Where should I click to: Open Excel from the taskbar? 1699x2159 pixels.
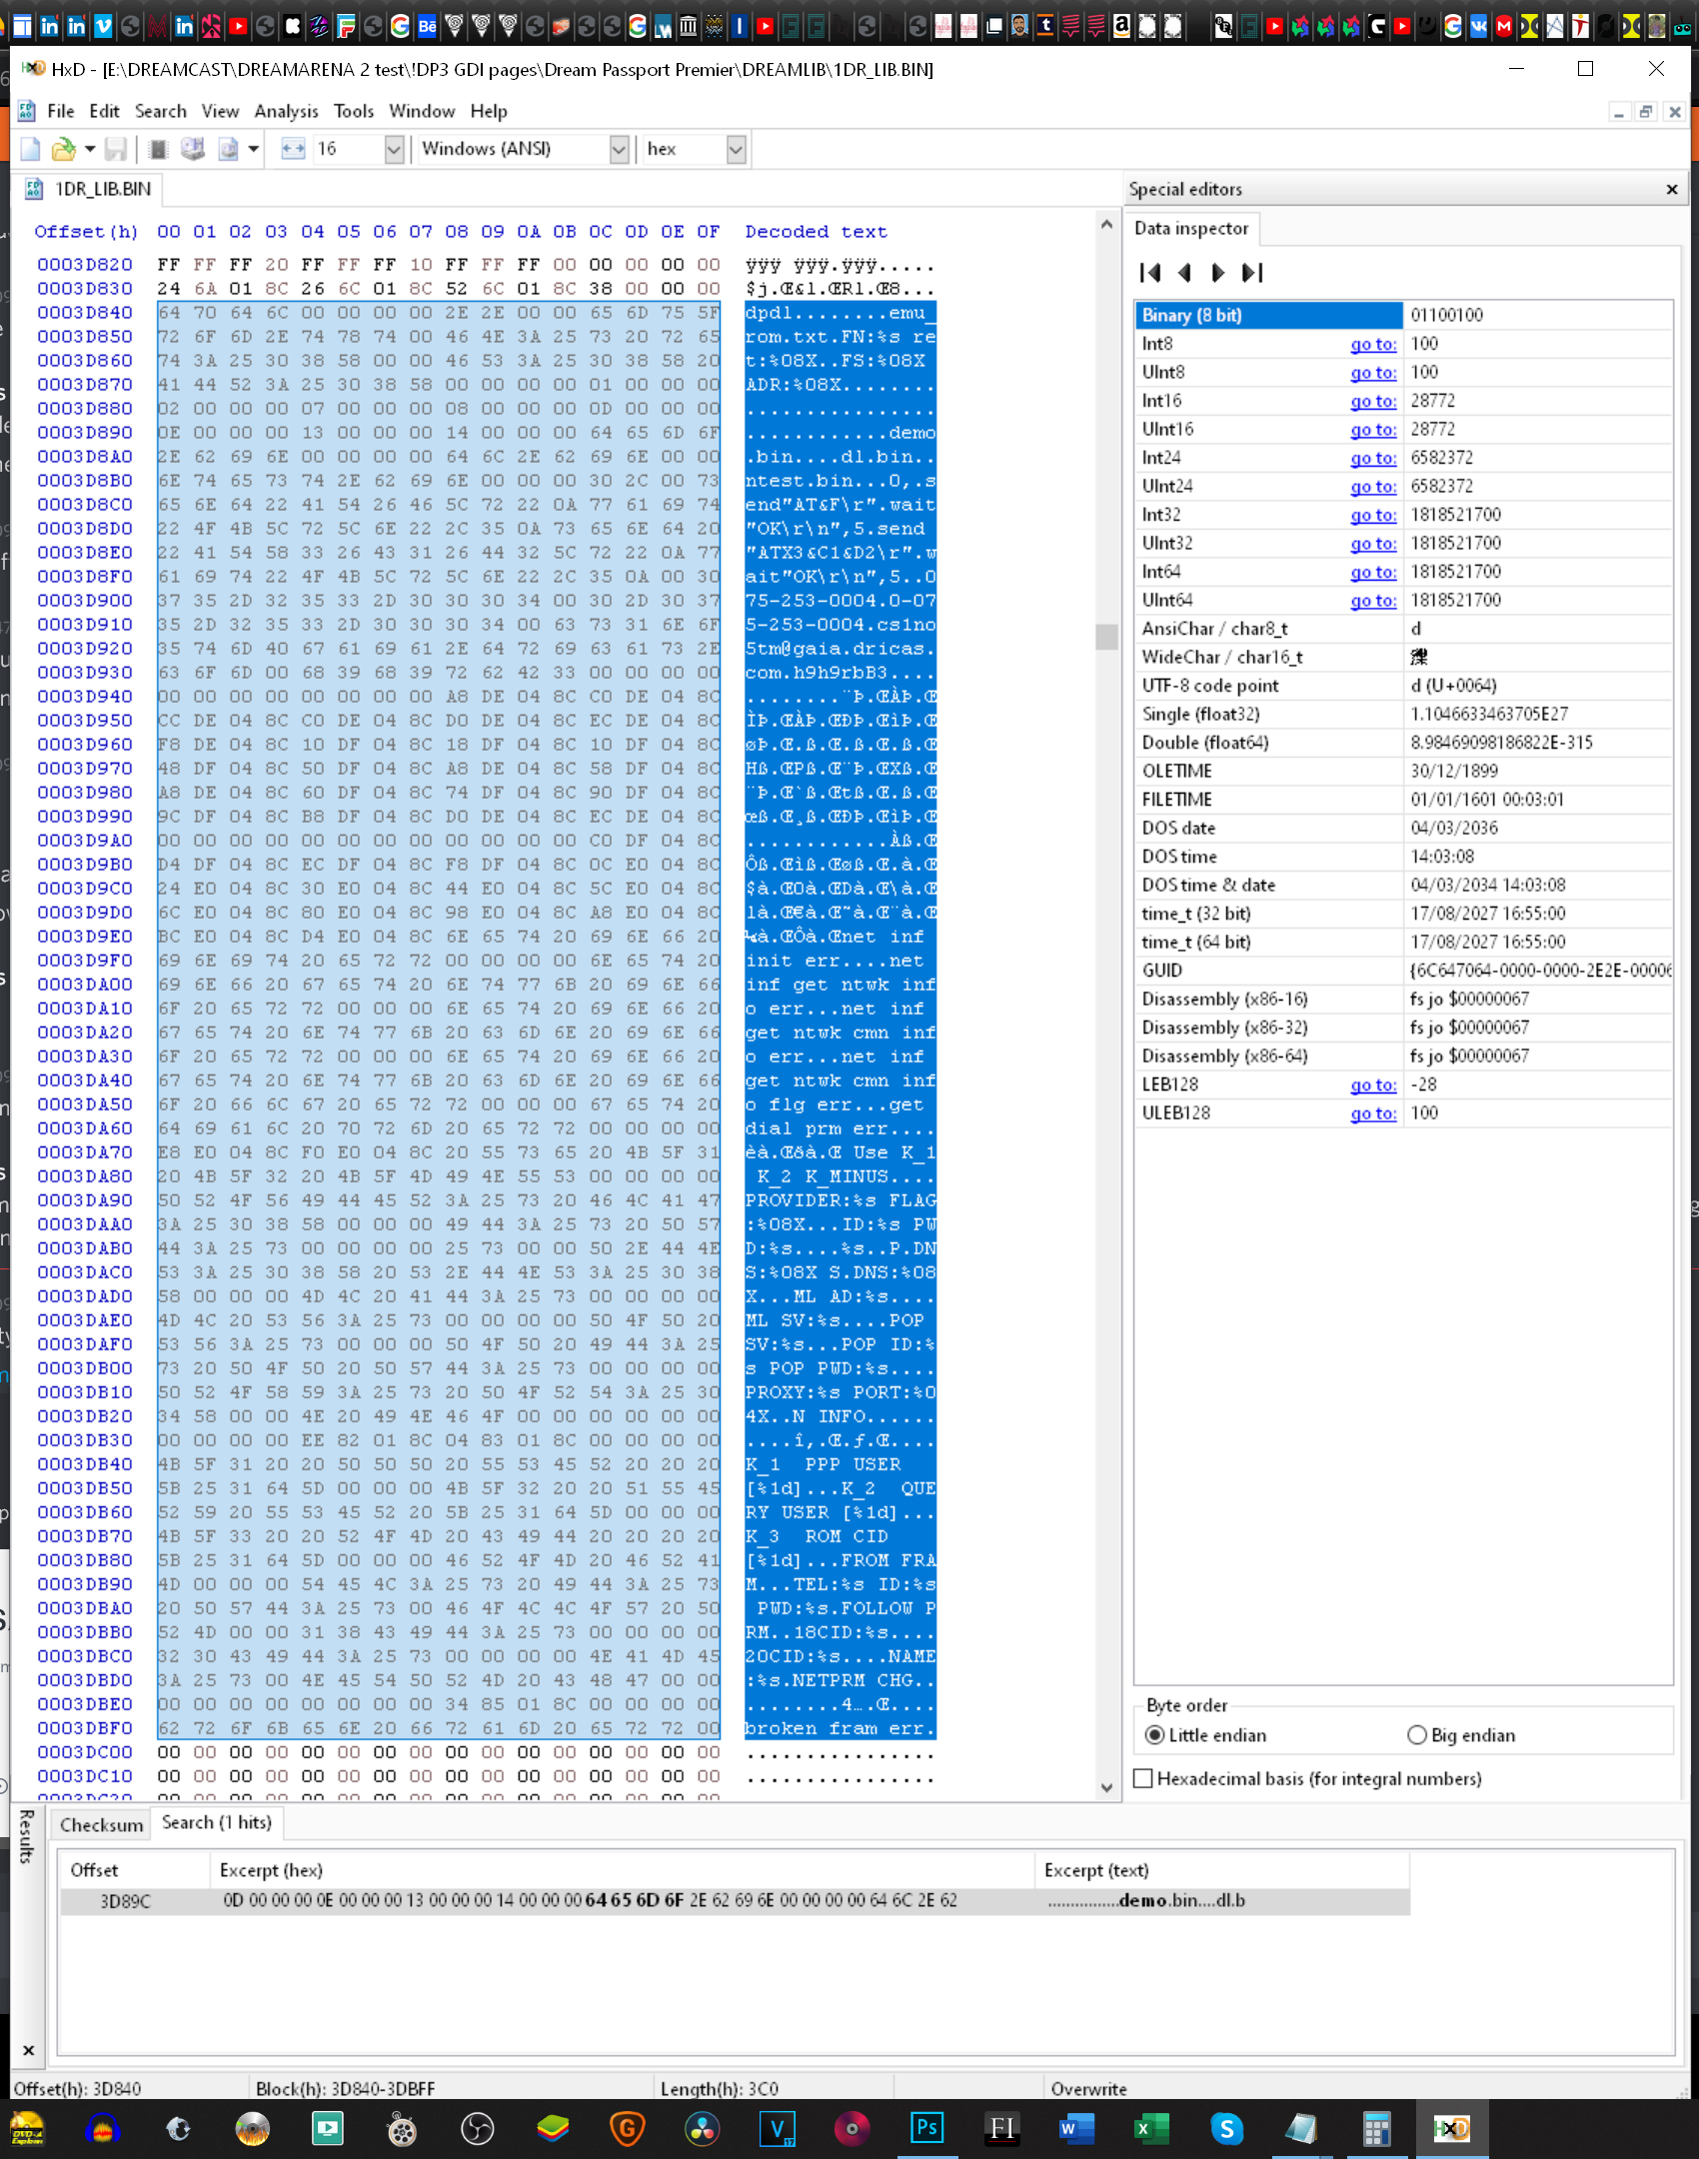[x=1151, y=2129]
